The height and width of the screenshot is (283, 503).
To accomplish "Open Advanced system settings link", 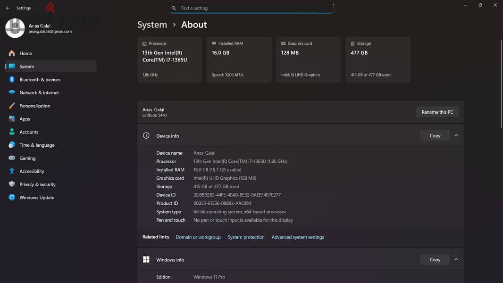I will [x=298, y=237].
